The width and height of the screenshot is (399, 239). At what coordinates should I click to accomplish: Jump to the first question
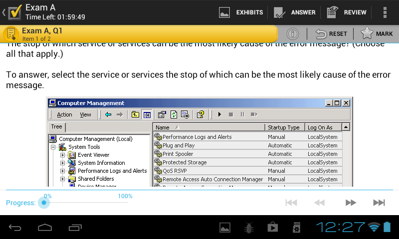pyautogui.click(x=291, y=203)
